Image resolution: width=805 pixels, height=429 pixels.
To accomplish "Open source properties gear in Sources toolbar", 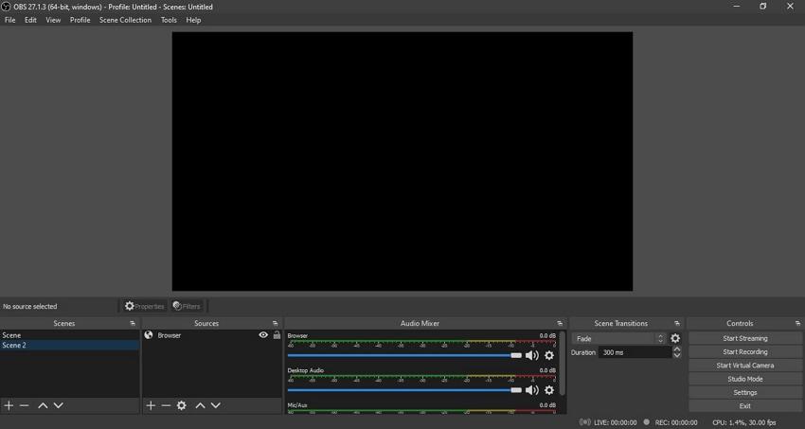I will 182,405.
